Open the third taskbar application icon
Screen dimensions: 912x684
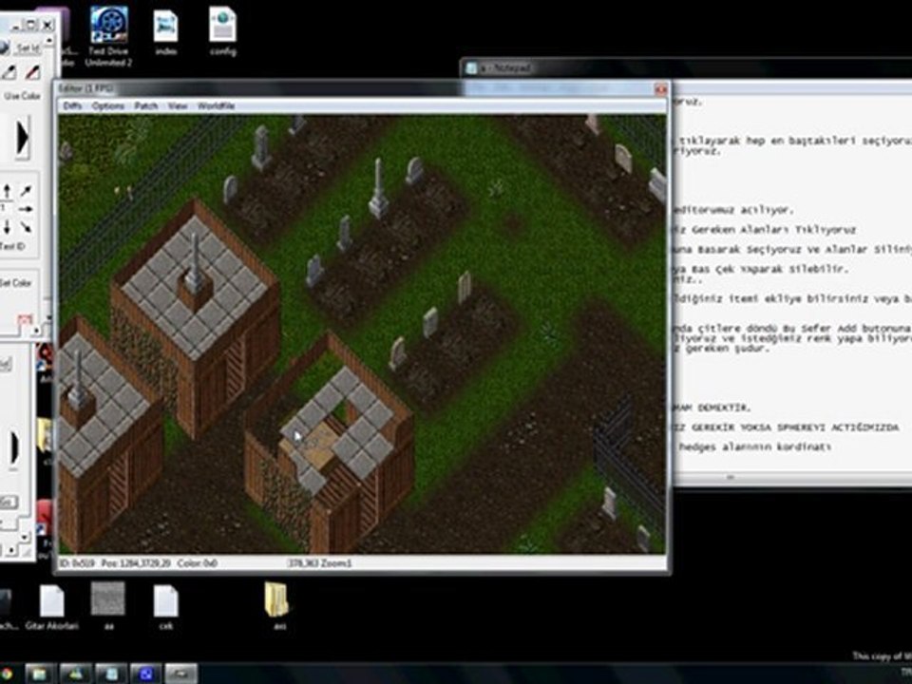tap(76, 674)
